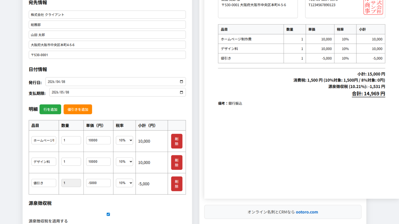Click the 総務部 department field
This screenshot has width=399, height=224.
(x=107, y=25)
